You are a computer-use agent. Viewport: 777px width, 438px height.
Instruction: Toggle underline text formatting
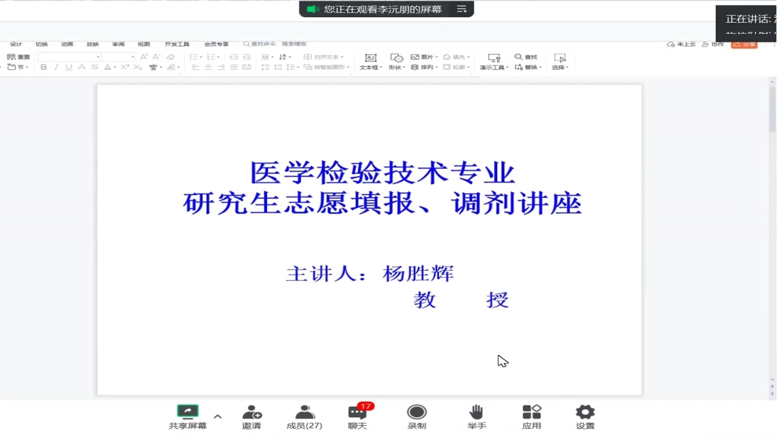point(69,67)
